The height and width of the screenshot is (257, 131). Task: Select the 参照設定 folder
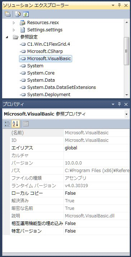(29, 37)
